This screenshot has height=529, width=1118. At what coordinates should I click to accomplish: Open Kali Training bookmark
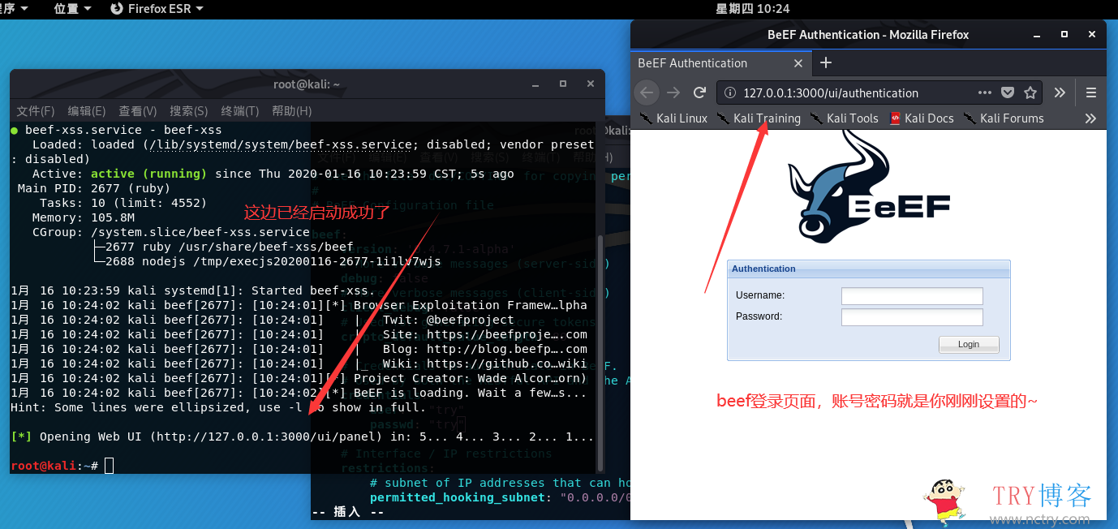pyautogui.click(x=759, y=118)
